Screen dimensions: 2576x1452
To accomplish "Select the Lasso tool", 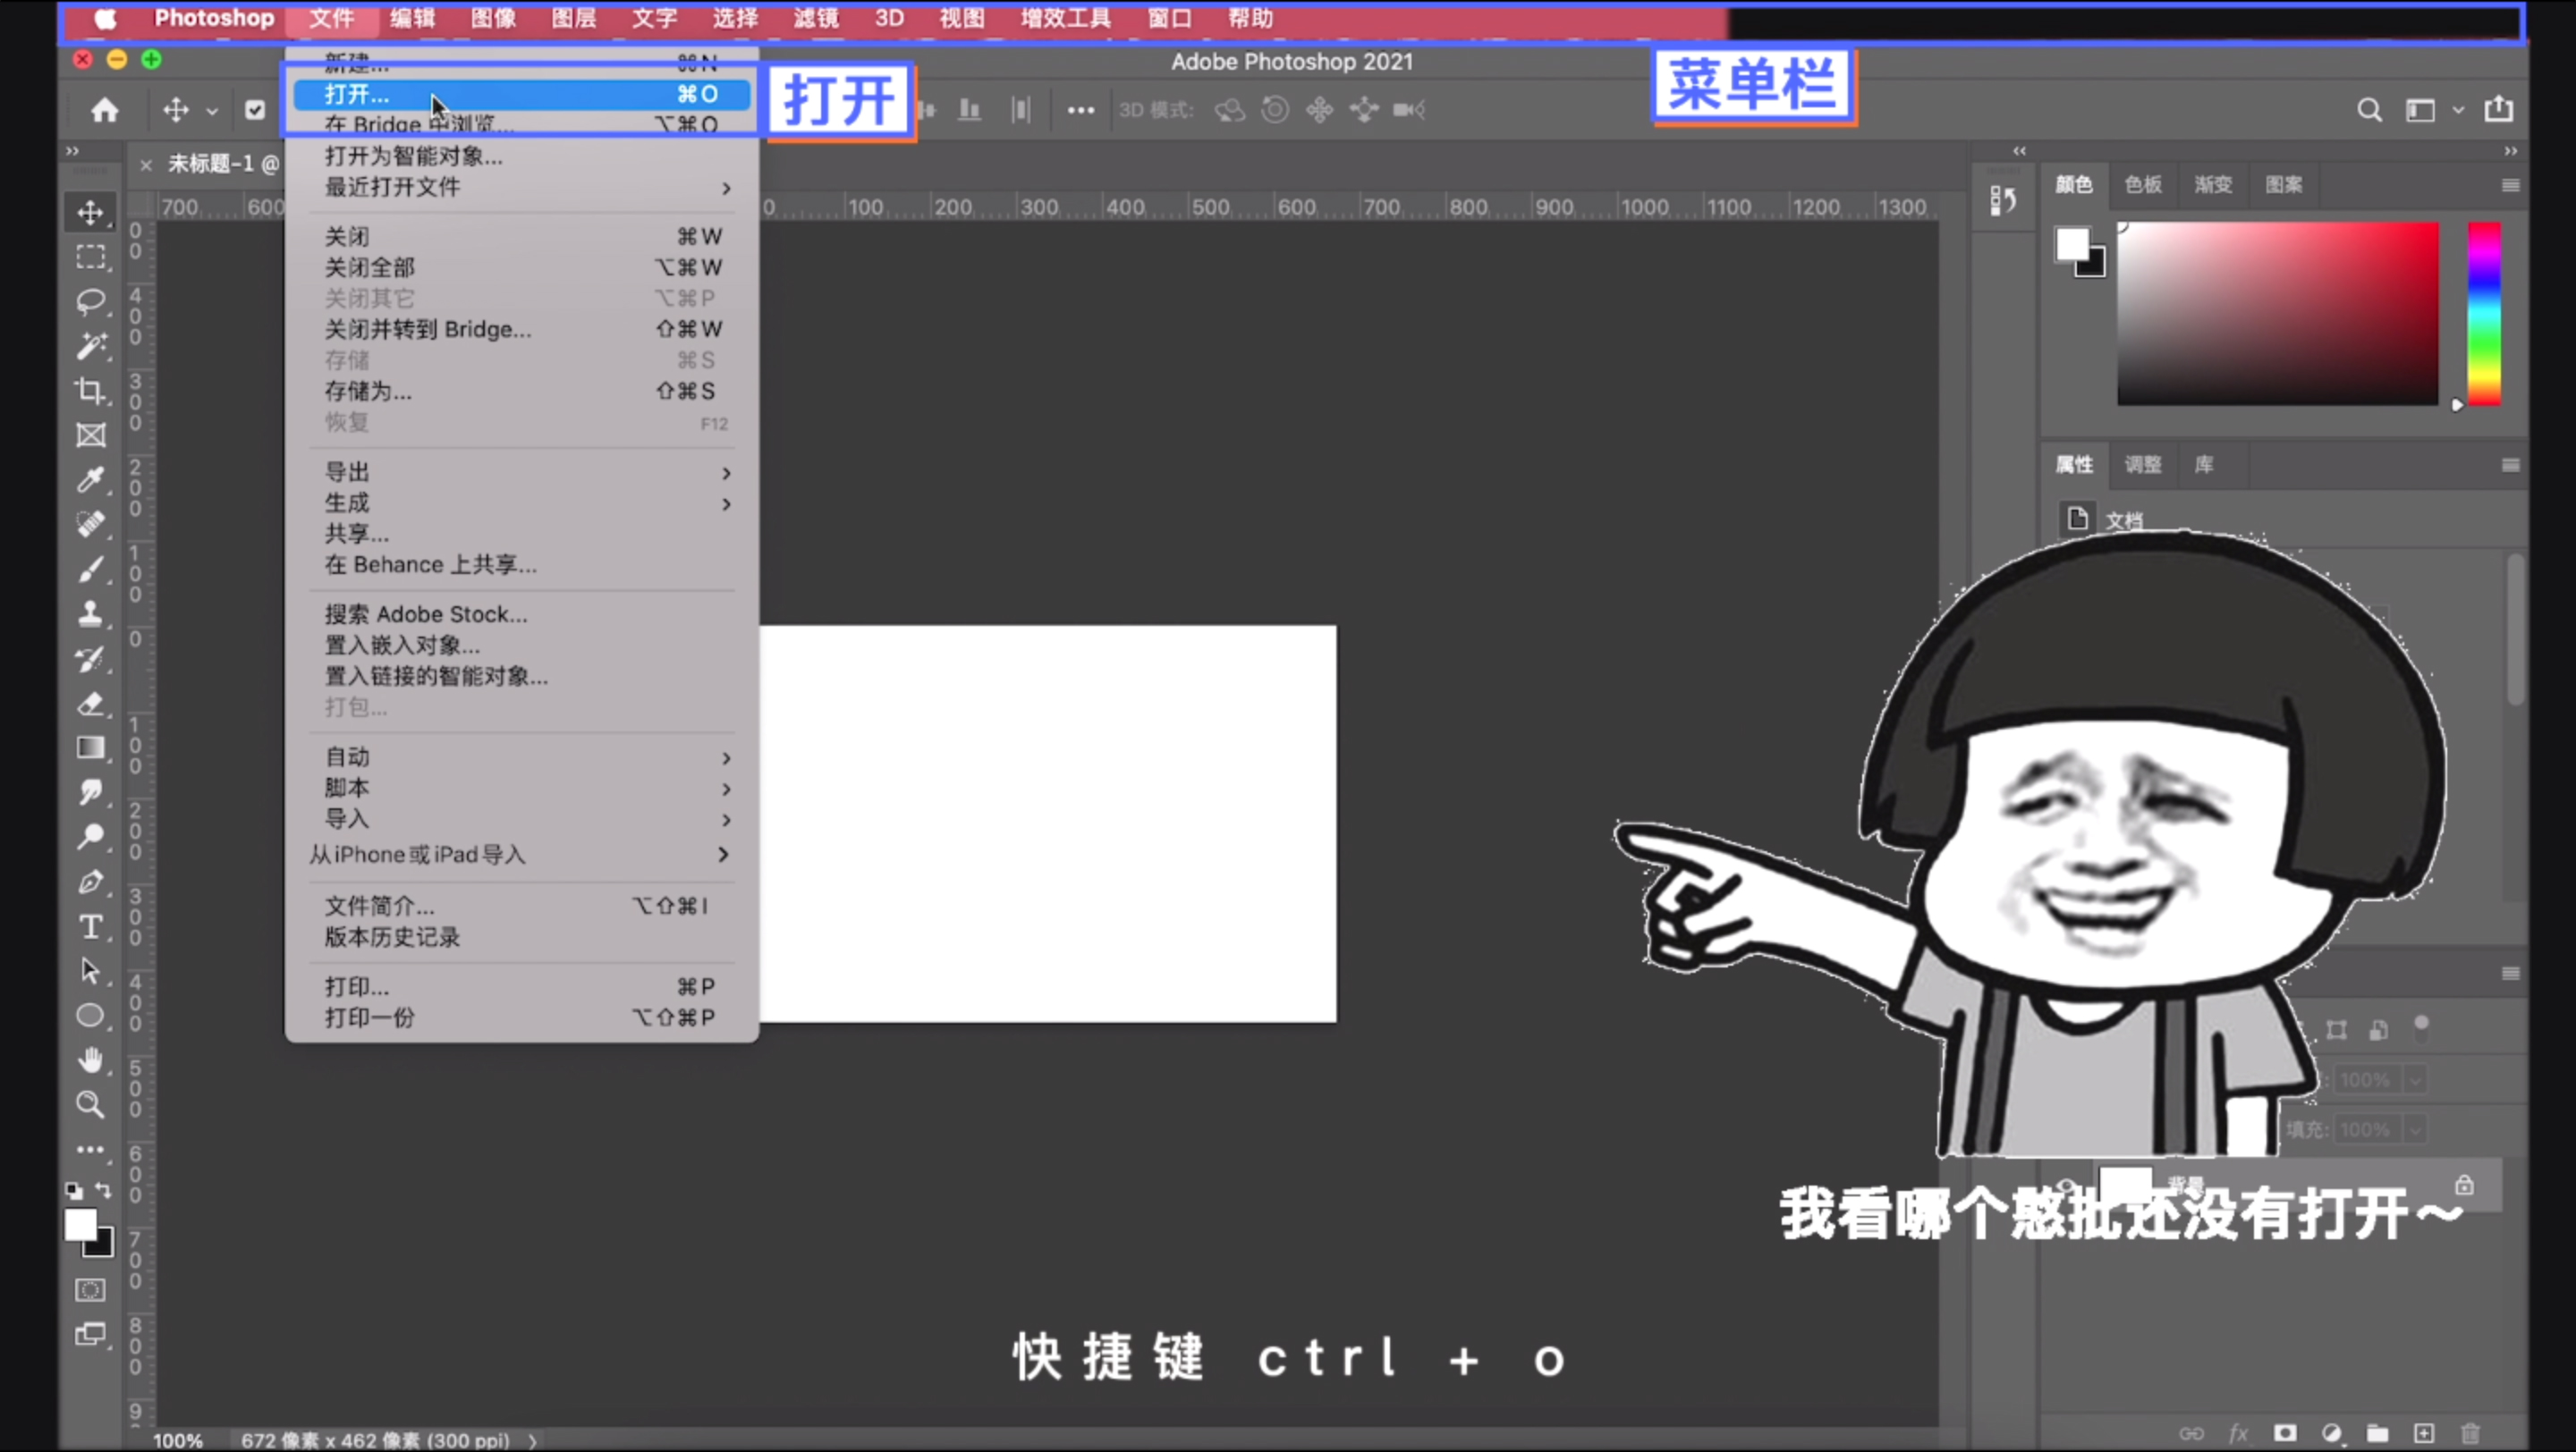I will point(90,302).
